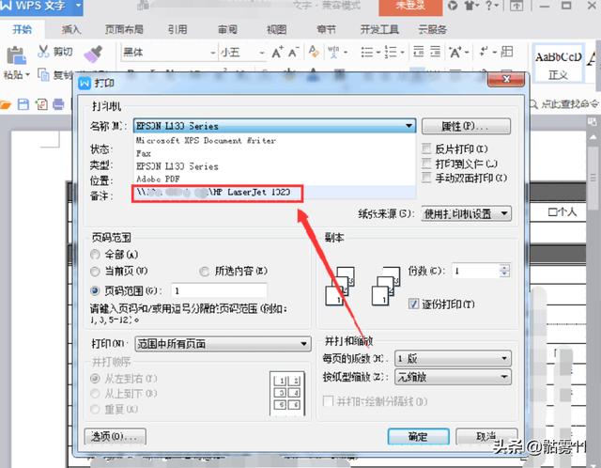
Task: Select the Fax printer entry
Action: [144, 153]
